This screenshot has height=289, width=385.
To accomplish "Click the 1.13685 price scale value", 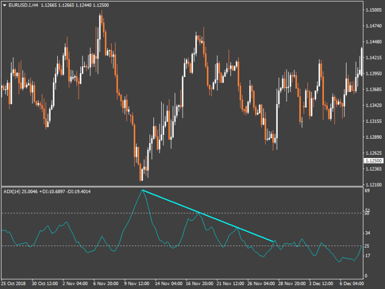I will pos(373,89).
